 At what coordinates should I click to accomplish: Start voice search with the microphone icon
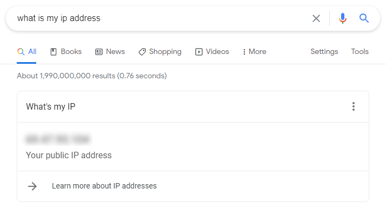coord(342,18)
